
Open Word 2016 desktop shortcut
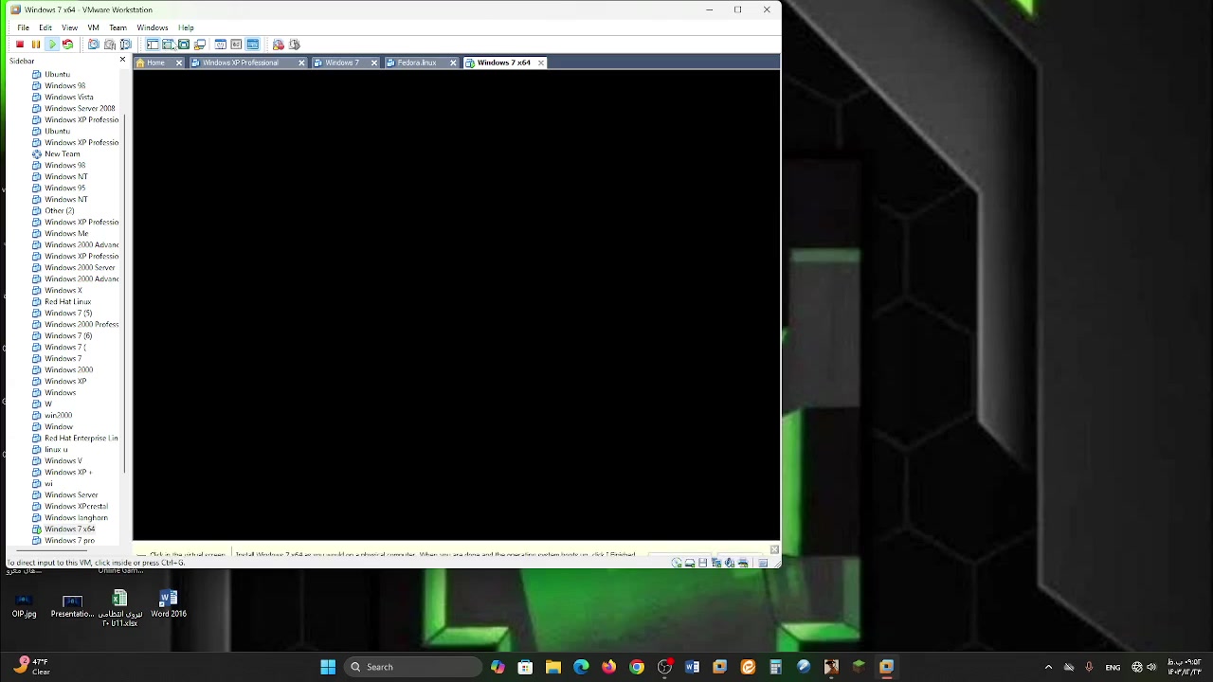click(169, 604)
